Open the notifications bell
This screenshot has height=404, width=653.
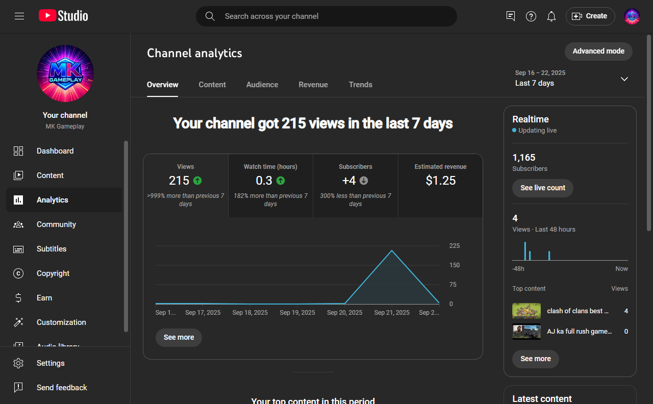[551, 16]
